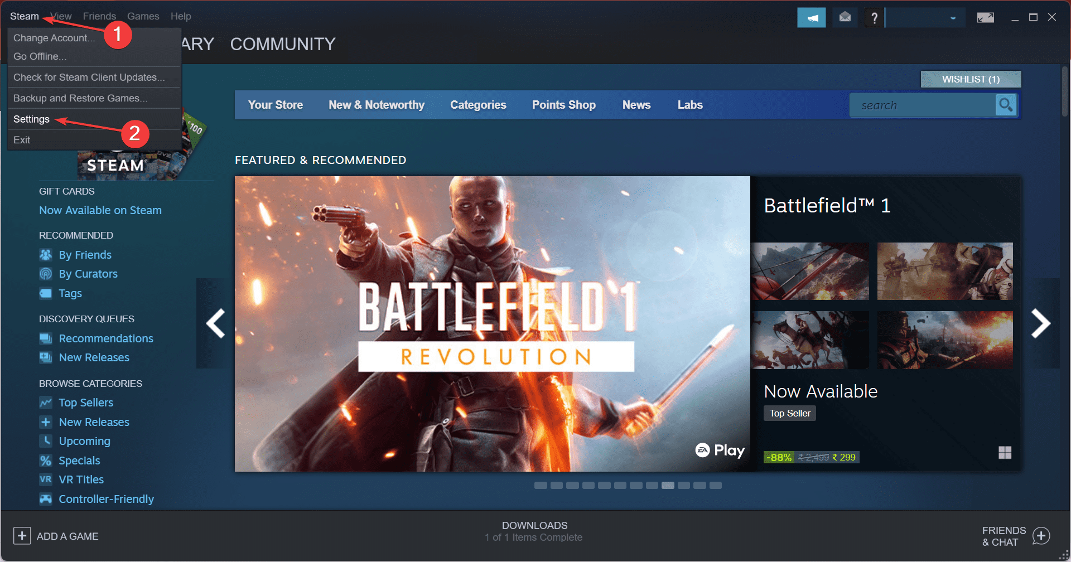The image size is (1071, 562).
Task: Click the announcements megaphone icon
Action: (812, 18)
